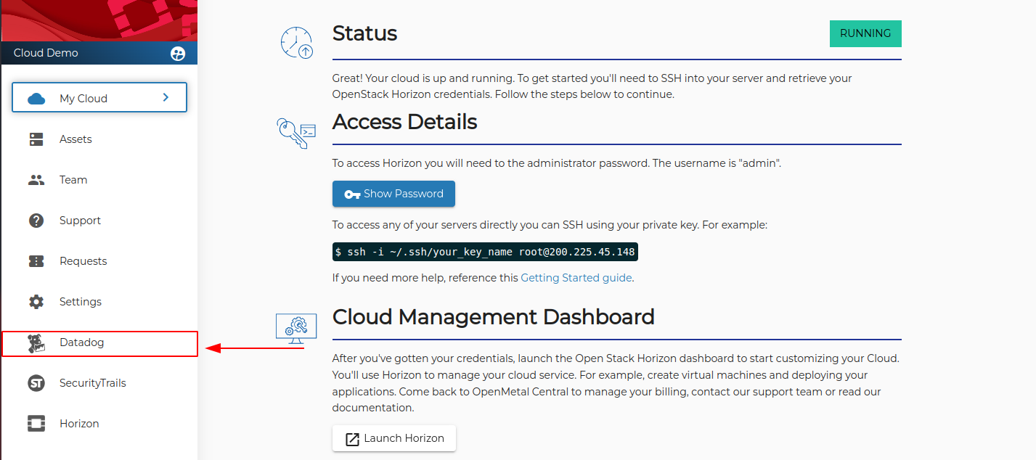Select Assets in the sidebar
Image resolution: width=1036 pixels, height=460 pixels.
[76, 139]
